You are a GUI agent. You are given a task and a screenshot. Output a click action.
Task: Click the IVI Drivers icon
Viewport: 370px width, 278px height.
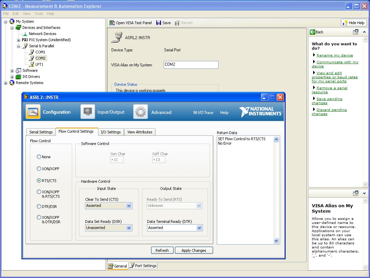point(18,77)
